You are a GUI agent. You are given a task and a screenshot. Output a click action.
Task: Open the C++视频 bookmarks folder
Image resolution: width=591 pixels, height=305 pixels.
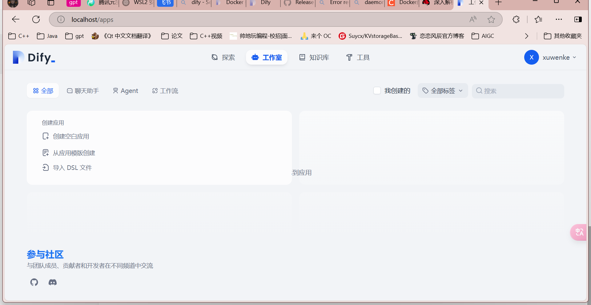click(x=206, y=36)
